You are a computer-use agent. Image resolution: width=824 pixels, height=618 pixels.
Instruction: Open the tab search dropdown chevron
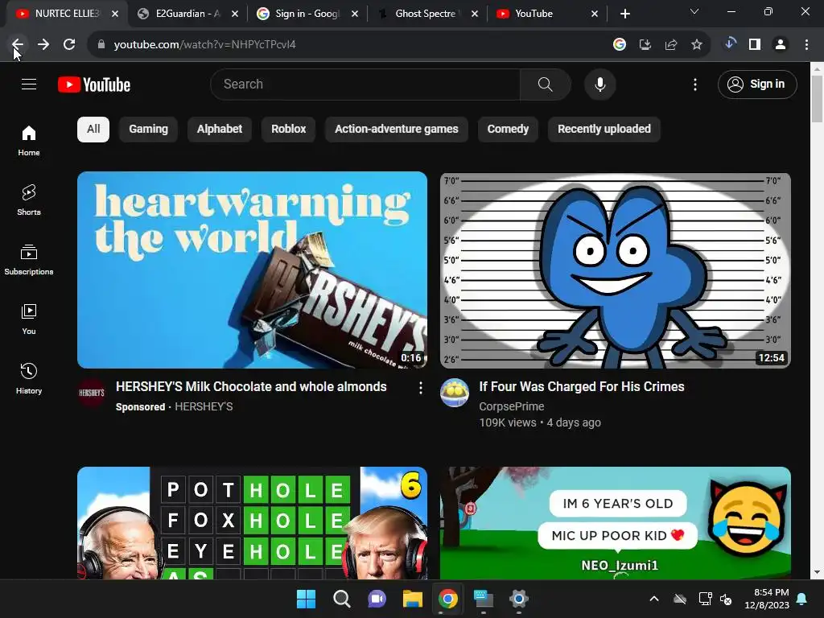coord(694,11)
